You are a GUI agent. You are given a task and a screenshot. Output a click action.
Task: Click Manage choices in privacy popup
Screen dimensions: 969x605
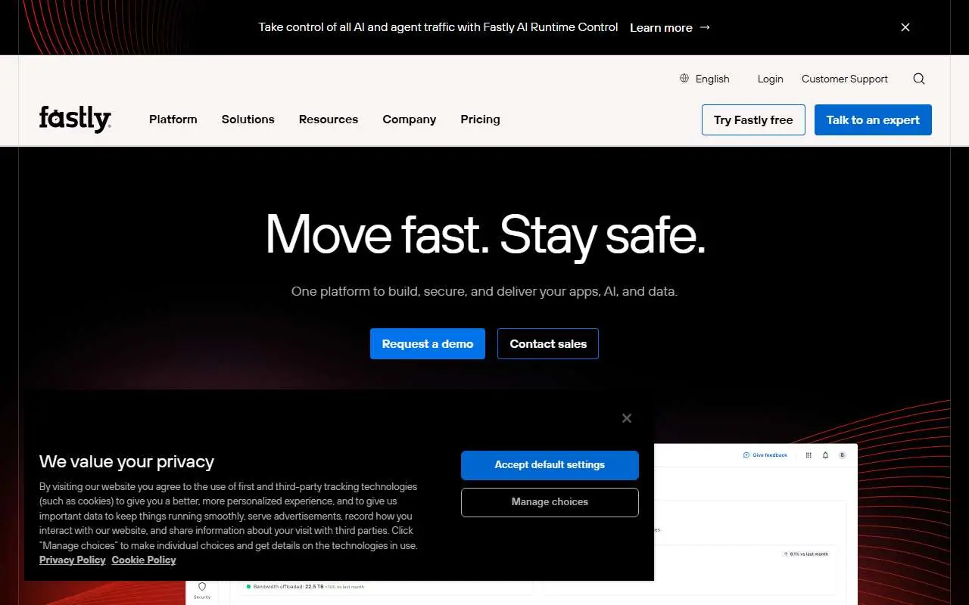click(x=550, y=502)
